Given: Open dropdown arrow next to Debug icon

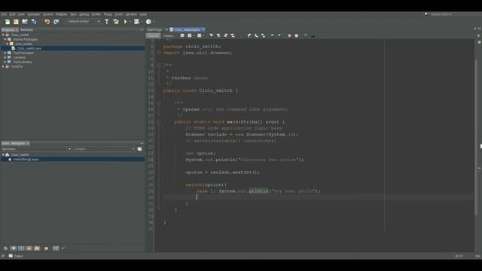Looking at the screenshot, I should pos(142,22).
